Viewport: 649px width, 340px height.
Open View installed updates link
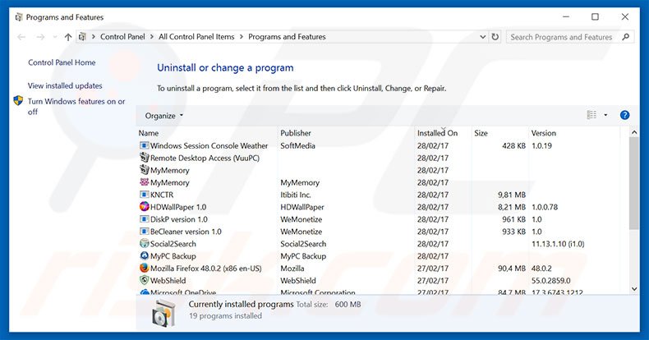(x=65, y=85)
